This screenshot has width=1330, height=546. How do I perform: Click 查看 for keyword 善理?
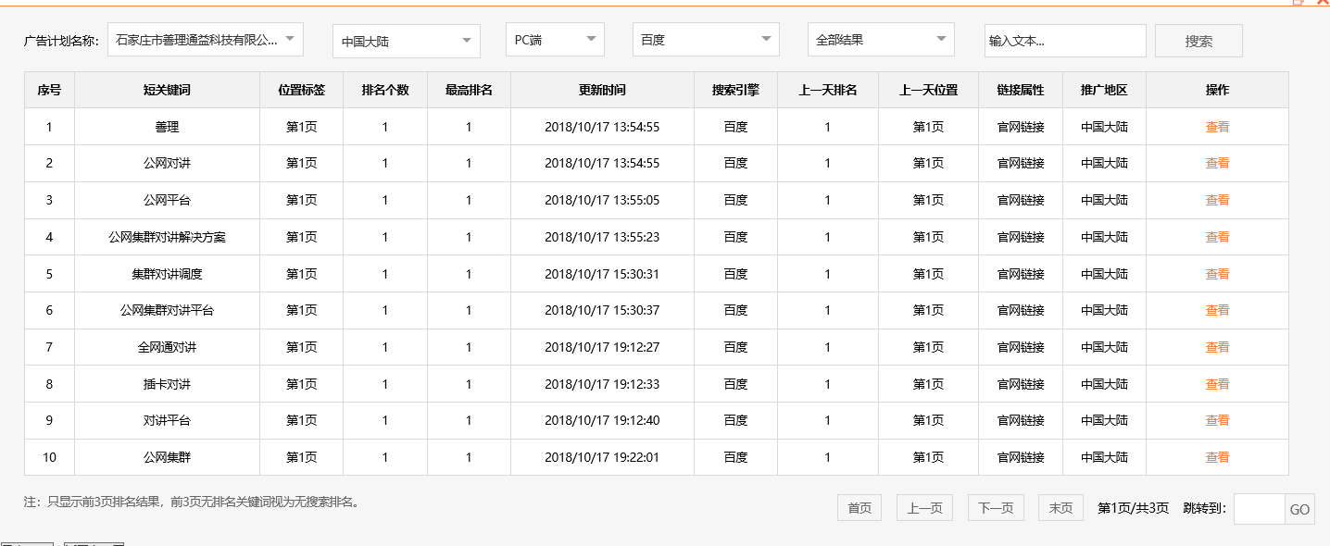(1217, 126)
